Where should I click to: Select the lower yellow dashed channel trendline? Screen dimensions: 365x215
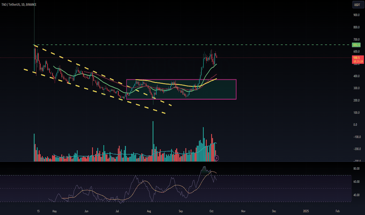[94, 91]
